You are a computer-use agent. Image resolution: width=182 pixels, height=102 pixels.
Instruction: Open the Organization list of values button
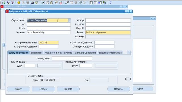(x=69, y=20)
